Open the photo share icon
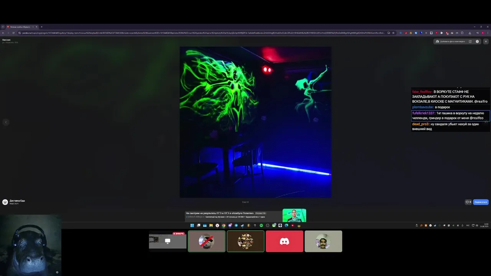491x276 pixels. 470,41
